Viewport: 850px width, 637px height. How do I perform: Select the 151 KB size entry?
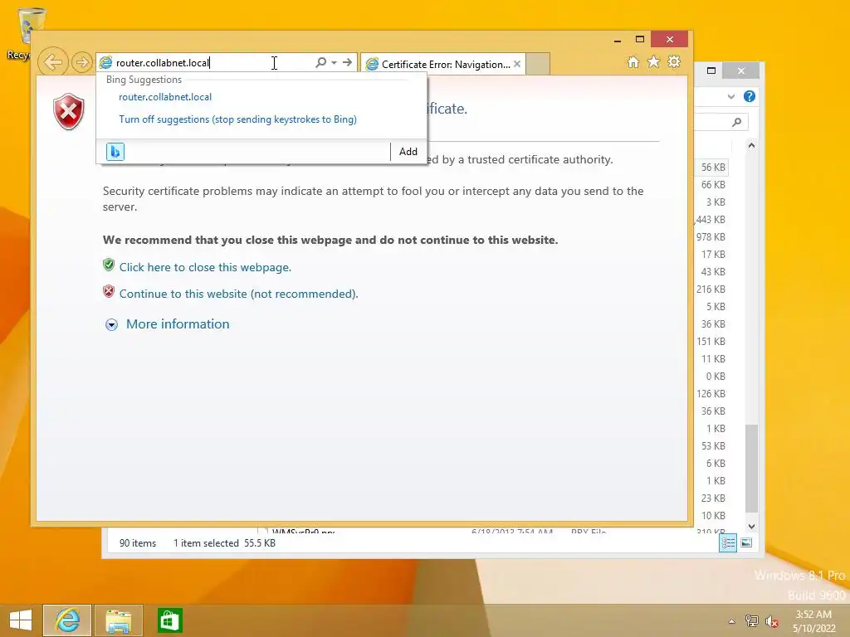711,341
